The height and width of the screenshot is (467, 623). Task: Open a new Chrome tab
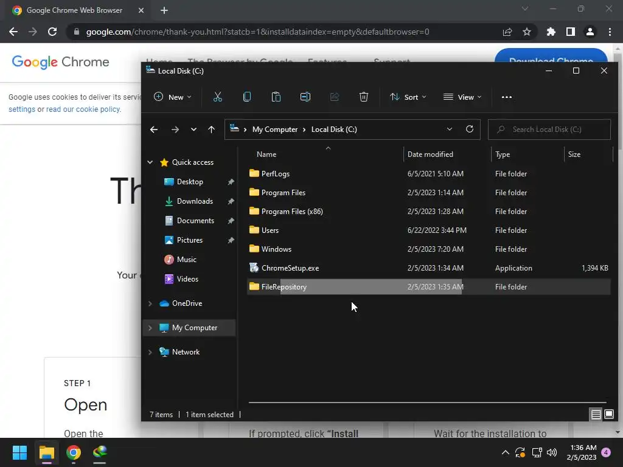164,10
